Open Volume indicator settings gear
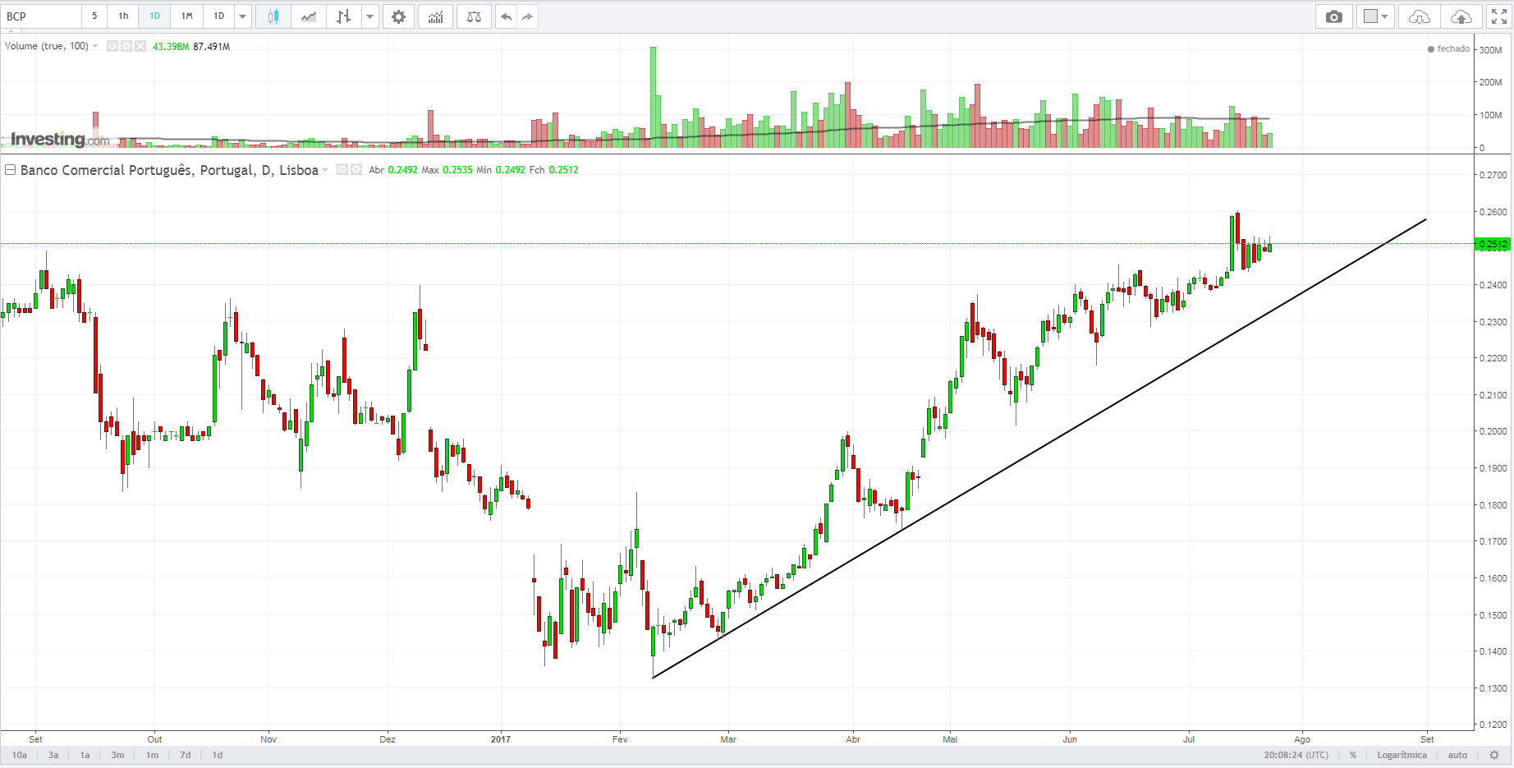This screenshot has height=768, width=1514. (x=126, y=46)
